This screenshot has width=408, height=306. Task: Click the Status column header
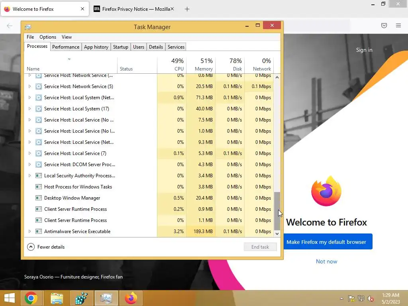pyautogui.click(x=137, y=65)
